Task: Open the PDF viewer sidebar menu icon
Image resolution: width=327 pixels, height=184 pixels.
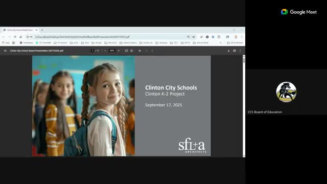Action: [5, 51]
